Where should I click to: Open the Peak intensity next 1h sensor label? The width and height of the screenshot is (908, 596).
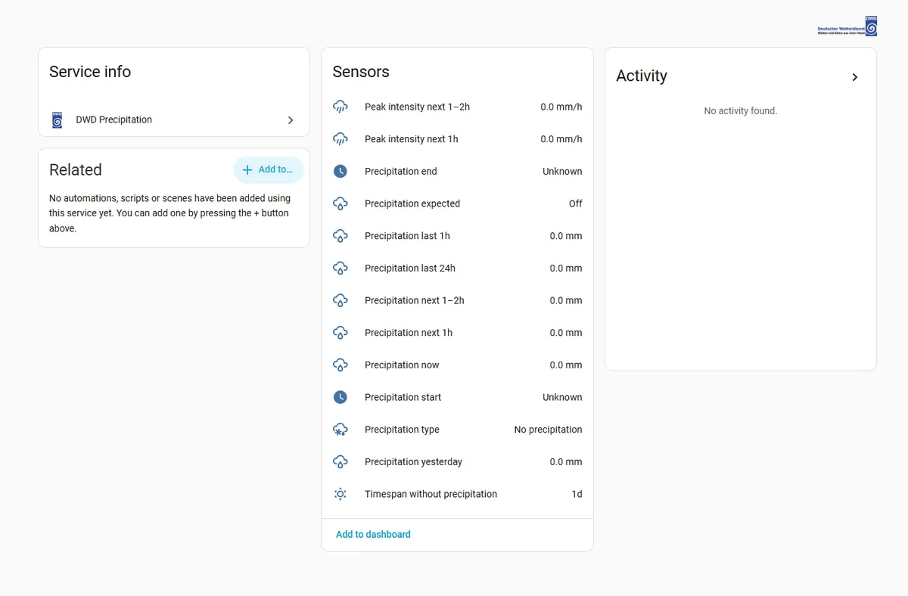[411, 139]
